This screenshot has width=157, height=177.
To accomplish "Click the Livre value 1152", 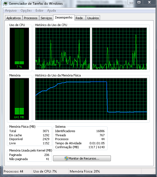I will [x=46, y=143].
